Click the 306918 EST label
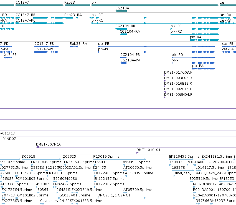Screen dimensions: 236x205 (x=29, y=157)
